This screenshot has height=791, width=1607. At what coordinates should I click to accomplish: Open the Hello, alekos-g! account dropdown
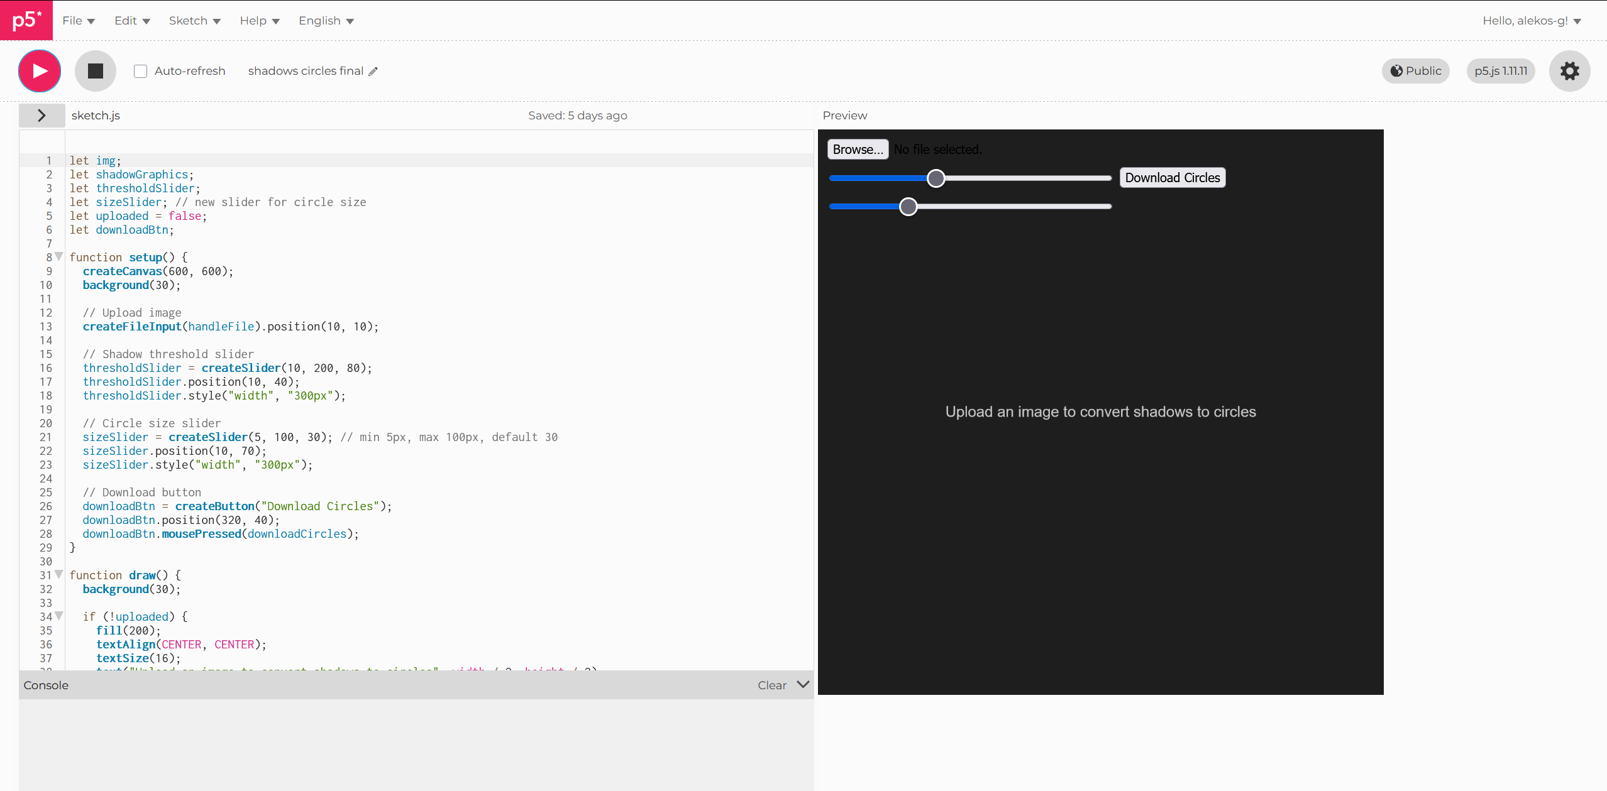pos(1531,21)
